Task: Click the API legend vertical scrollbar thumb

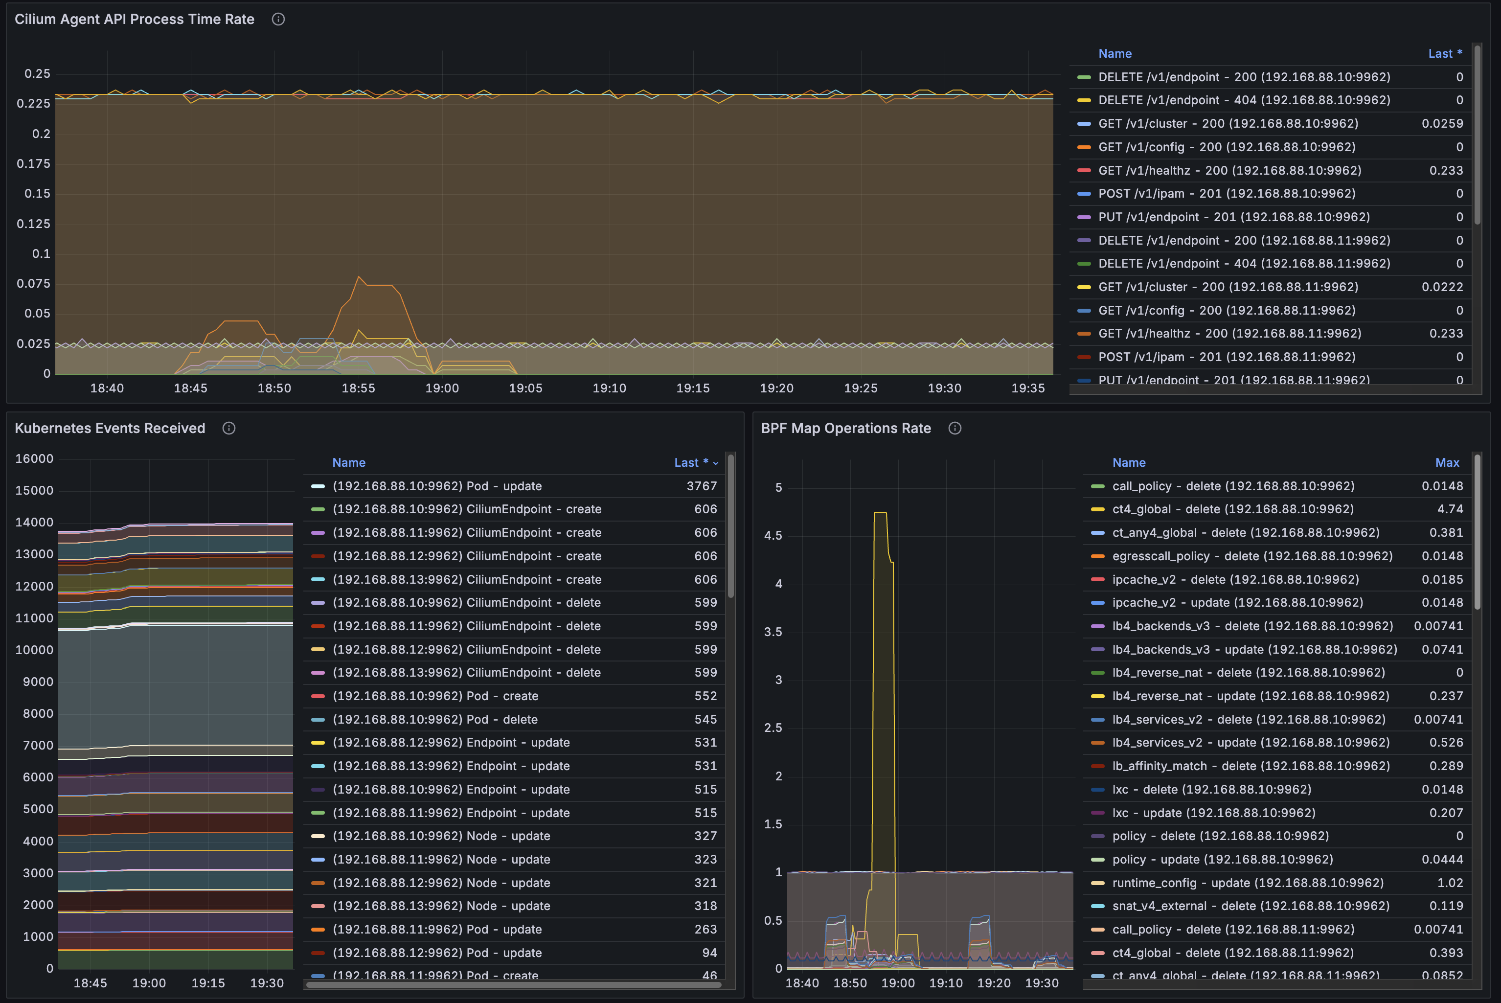Action: pyautogui.click(x=1478, y=135)
